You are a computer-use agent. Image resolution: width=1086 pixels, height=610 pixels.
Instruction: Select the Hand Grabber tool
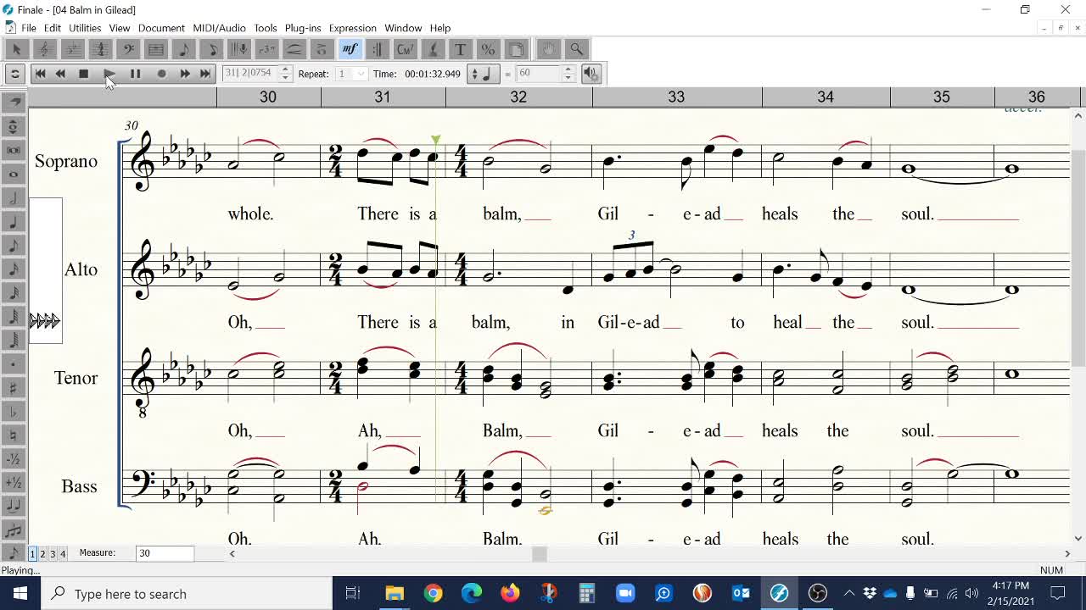click(x=549, y=49)
